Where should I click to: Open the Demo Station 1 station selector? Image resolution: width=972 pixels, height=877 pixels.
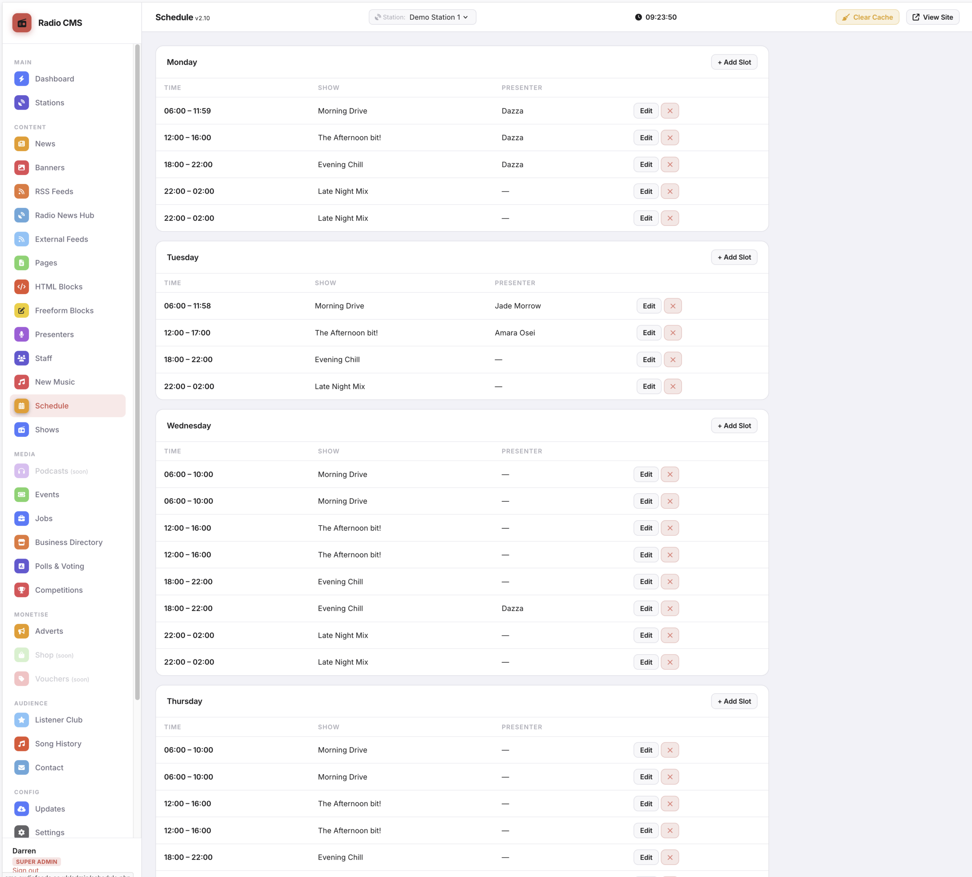tap(422, 17)
